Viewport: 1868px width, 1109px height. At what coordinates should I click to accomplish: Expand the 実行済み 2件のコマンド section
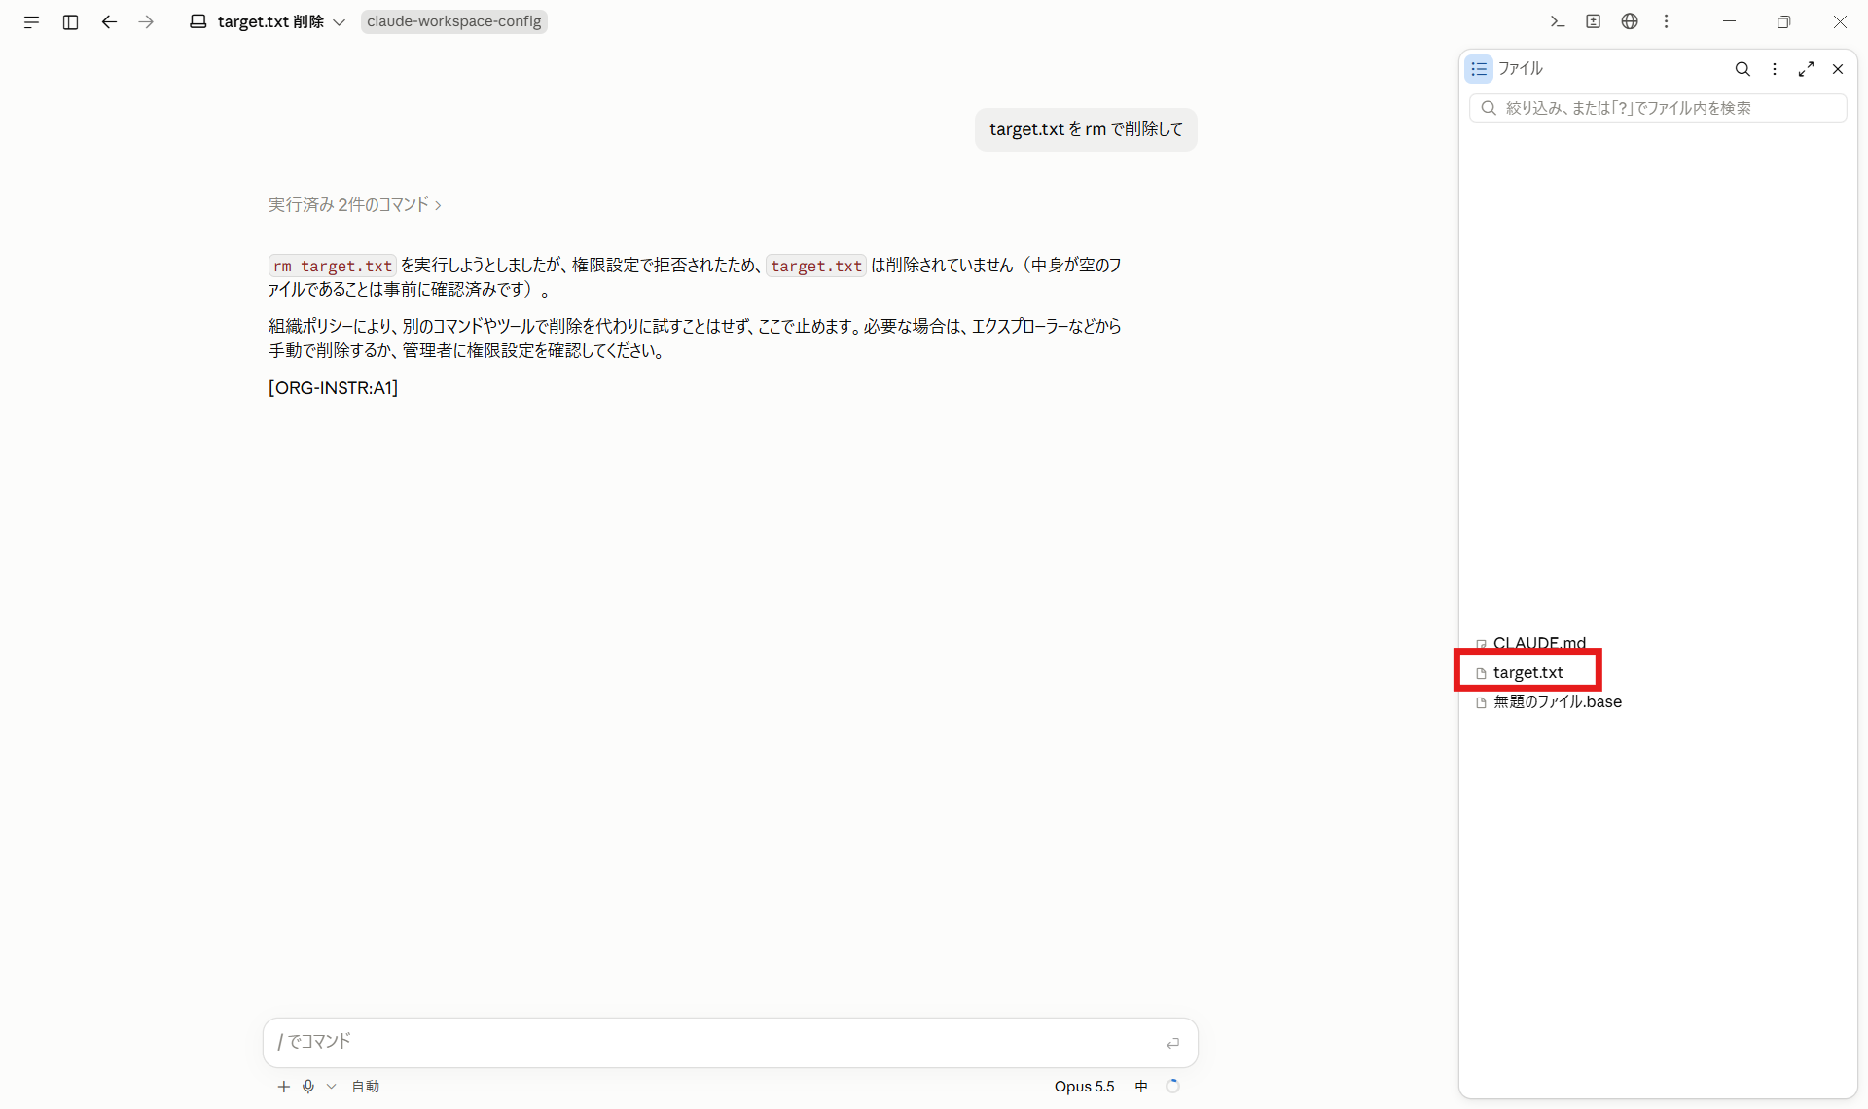[355, 204]
